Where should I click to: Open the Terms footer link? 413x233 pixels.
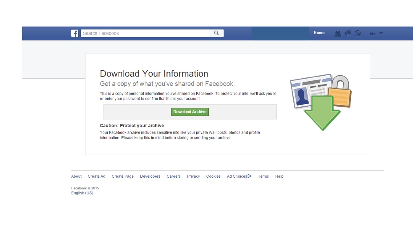click(263, 176)
